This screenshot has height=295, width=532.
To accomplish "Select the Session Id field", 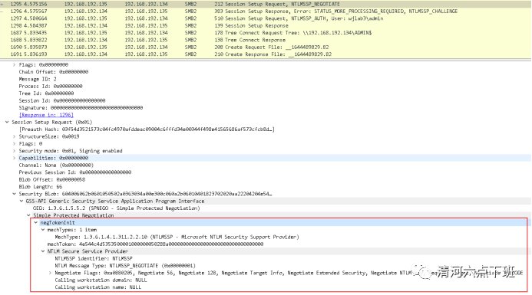I will [62, 100].
